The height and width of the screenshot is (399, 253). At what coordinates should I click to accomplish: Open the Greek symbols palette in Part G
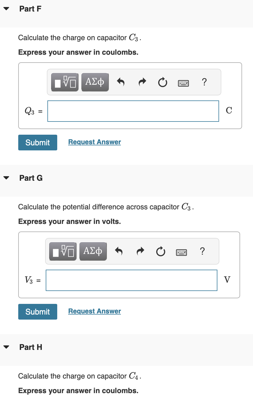click(93, 251)
